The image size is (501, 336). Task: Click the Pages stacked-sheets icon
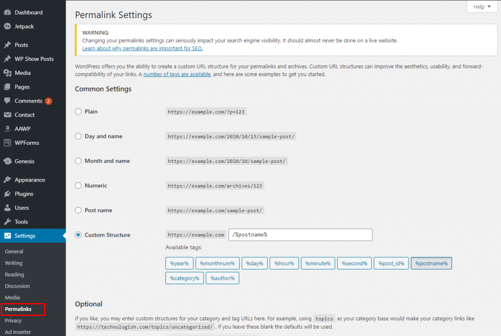[x=7, y=87]
